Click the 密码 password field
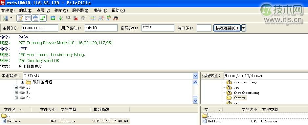The image size is (308, 125). tap(158, 28)
